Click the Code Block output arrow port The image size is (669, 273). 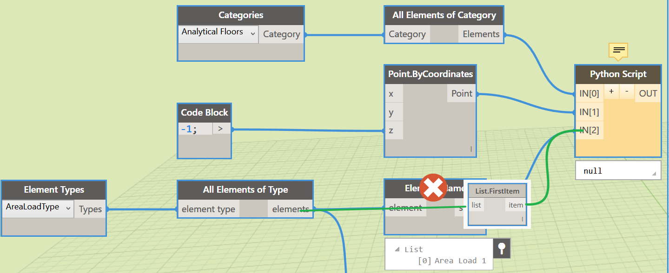[220, 129]
